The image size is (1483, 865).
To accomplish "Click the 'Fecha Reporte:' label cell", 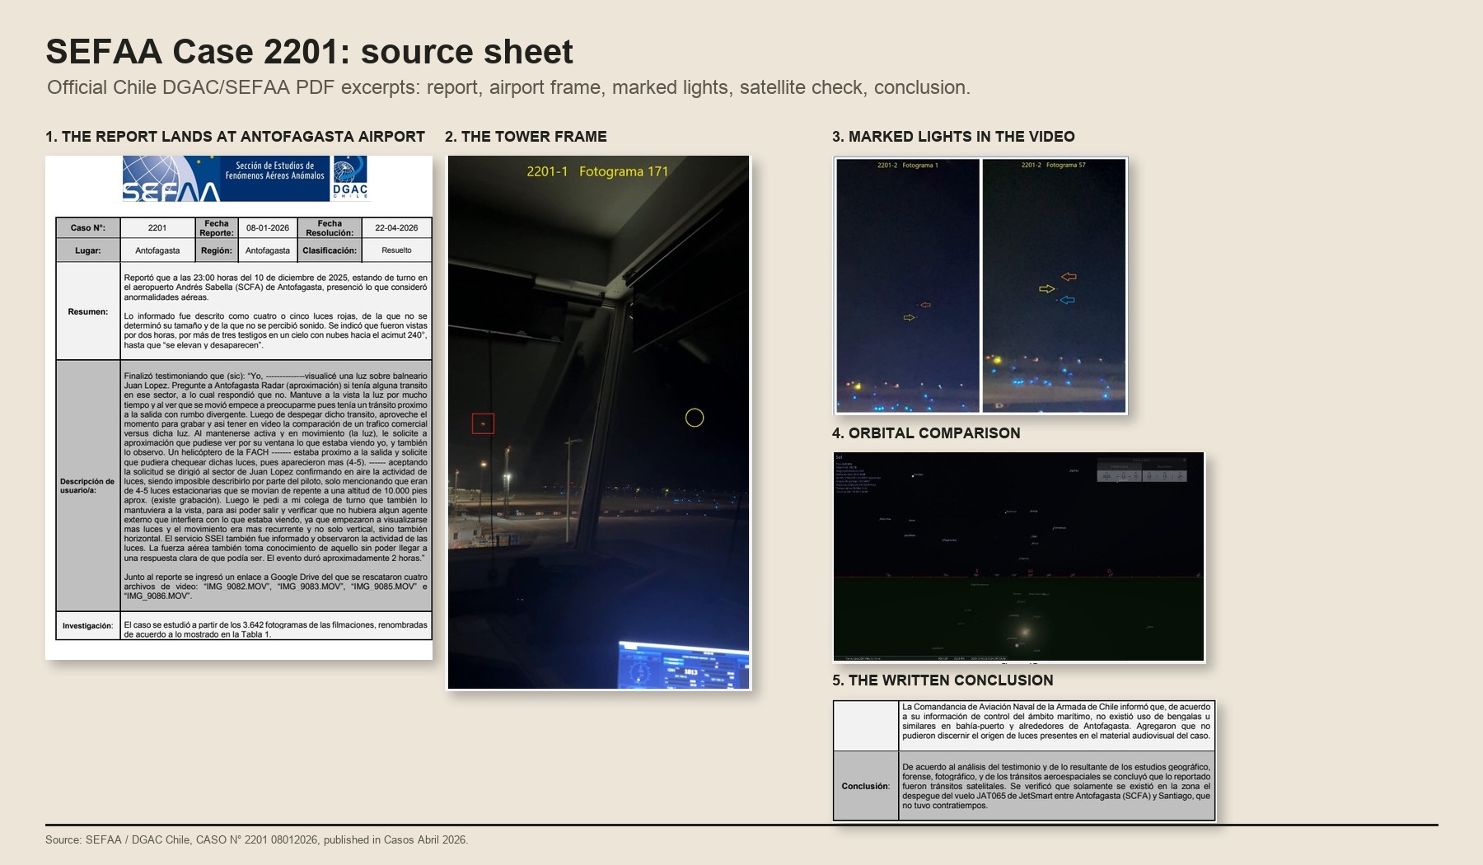I will click(x=217, y=228).
